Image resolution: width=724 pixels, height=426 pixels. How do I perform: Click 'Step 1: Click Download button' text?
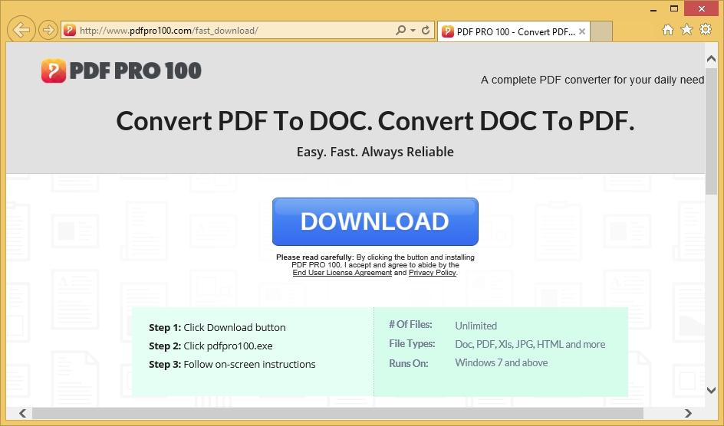217,327
